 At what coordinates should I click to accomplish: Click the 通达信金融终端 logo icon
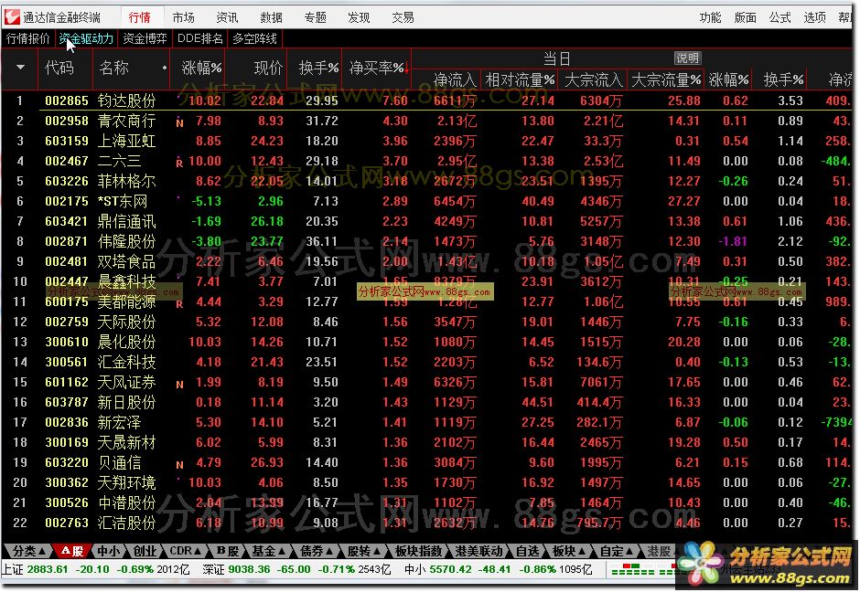pyautogui.click(x=12, y=17)
